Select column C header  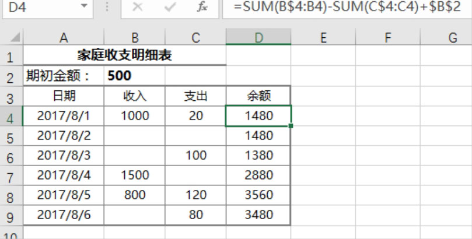point(195,37)
